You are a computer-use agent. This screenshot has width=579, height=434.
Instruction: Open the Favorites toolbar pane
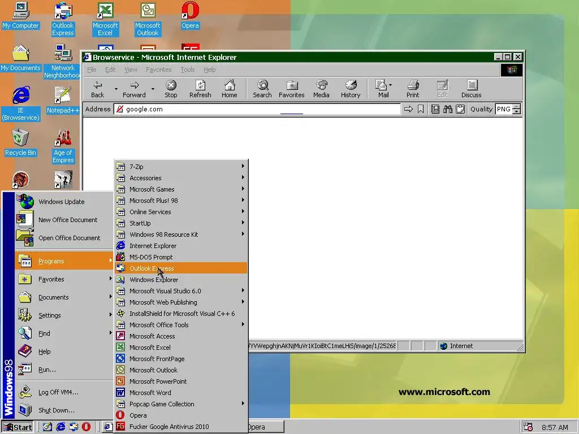(x=292, y=89)
